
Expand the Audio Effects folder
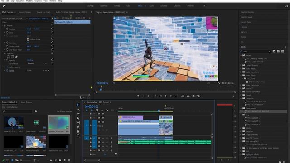(241, 68)
